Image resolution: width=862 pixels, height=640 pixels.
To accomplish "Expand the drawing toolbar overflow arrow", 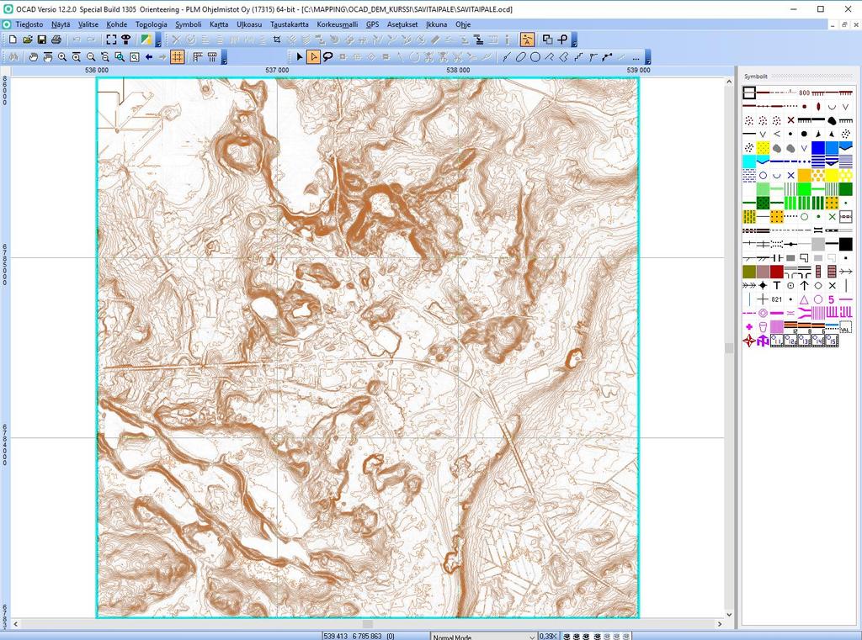I will (648, 58).
